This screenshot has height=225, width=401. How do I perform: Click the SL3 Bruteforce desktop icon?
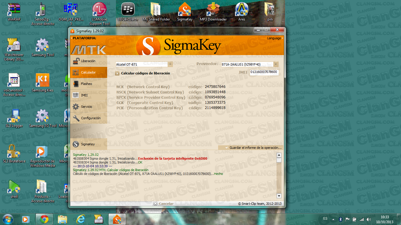coord(14,154)
